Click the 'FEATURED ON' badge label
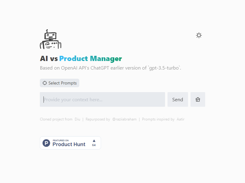The width and height of the screenshot is (245, 183). (61, 140)
